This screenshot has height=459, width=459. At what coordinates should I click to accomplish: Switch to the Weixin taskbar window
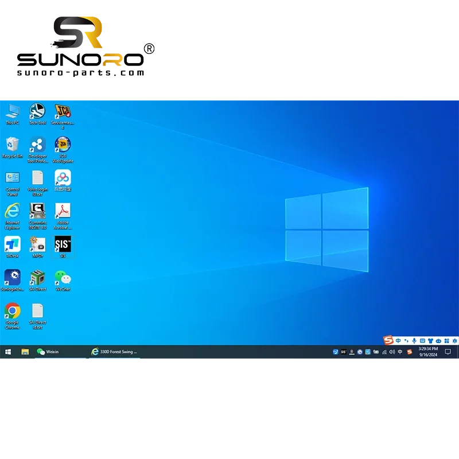(x=60, y=352)
